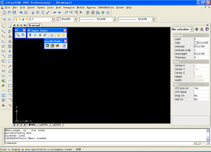Click the Copy icon in the toolbar
Image resolution: width=211 pixels, height=152 pixels.
click(x=38, y=13)
